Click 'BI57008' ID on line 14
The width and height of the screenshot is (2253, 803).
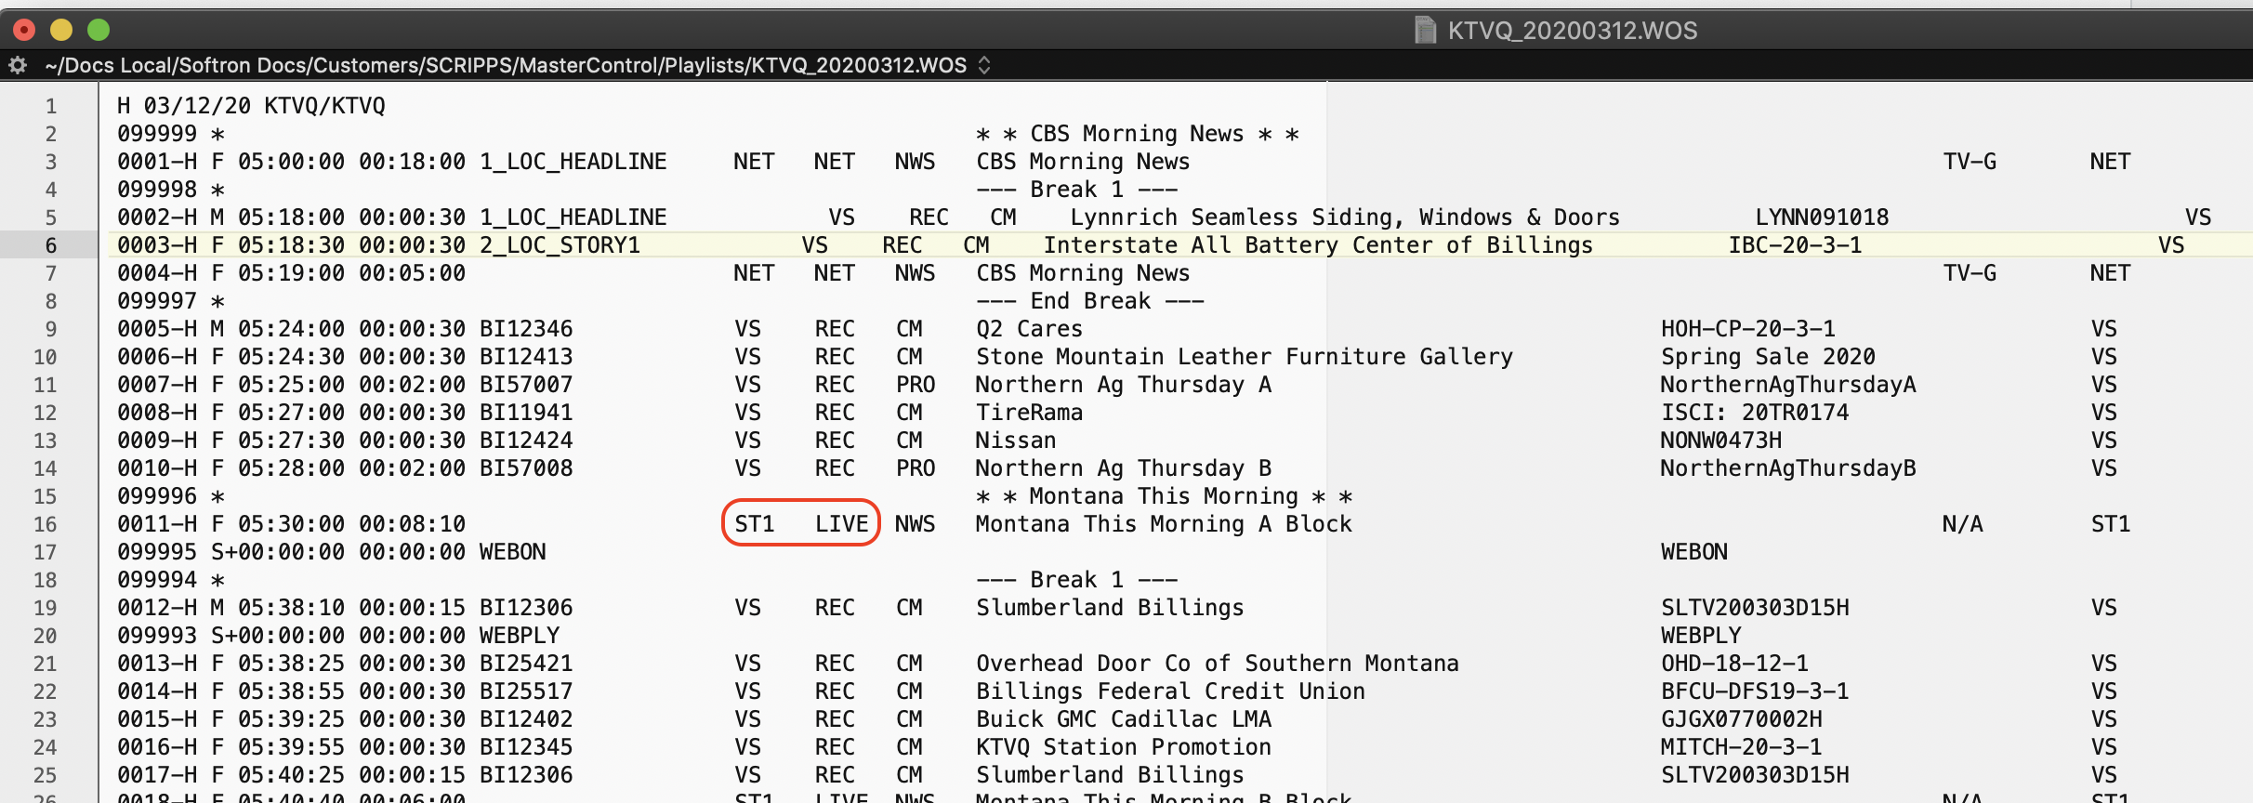(526, 468)
